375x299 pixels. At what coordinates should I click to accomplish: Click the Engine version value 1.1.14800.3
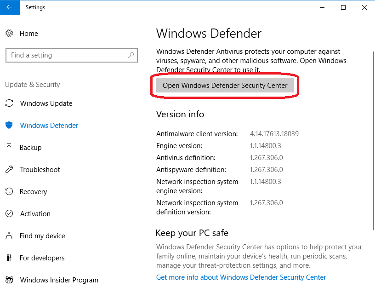[266, 145]
